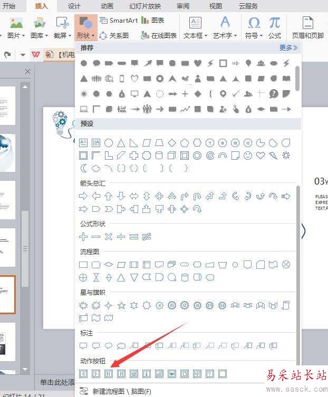This screenshot has height=397, width=328.
Task: Select the Back/Previous action button shape
Action: point(83,374)
